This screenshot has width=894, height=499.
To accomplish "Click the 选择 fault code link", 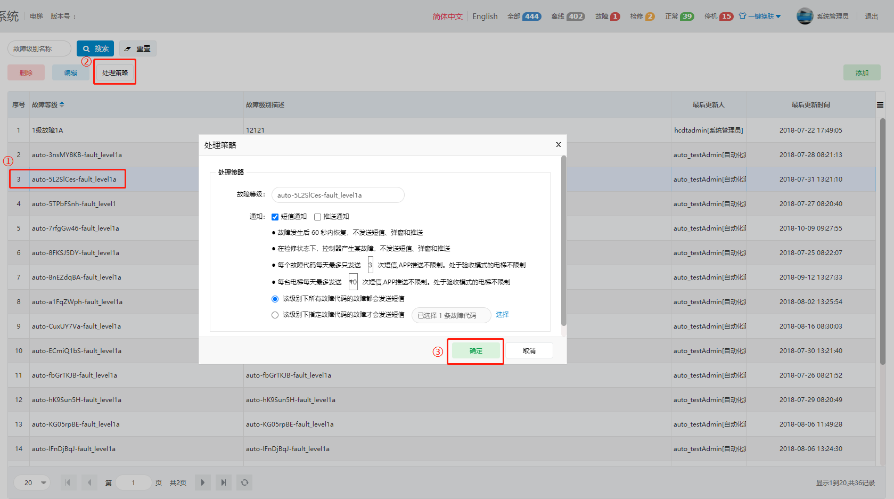I will pyautogui.click(x=502, y=314).
